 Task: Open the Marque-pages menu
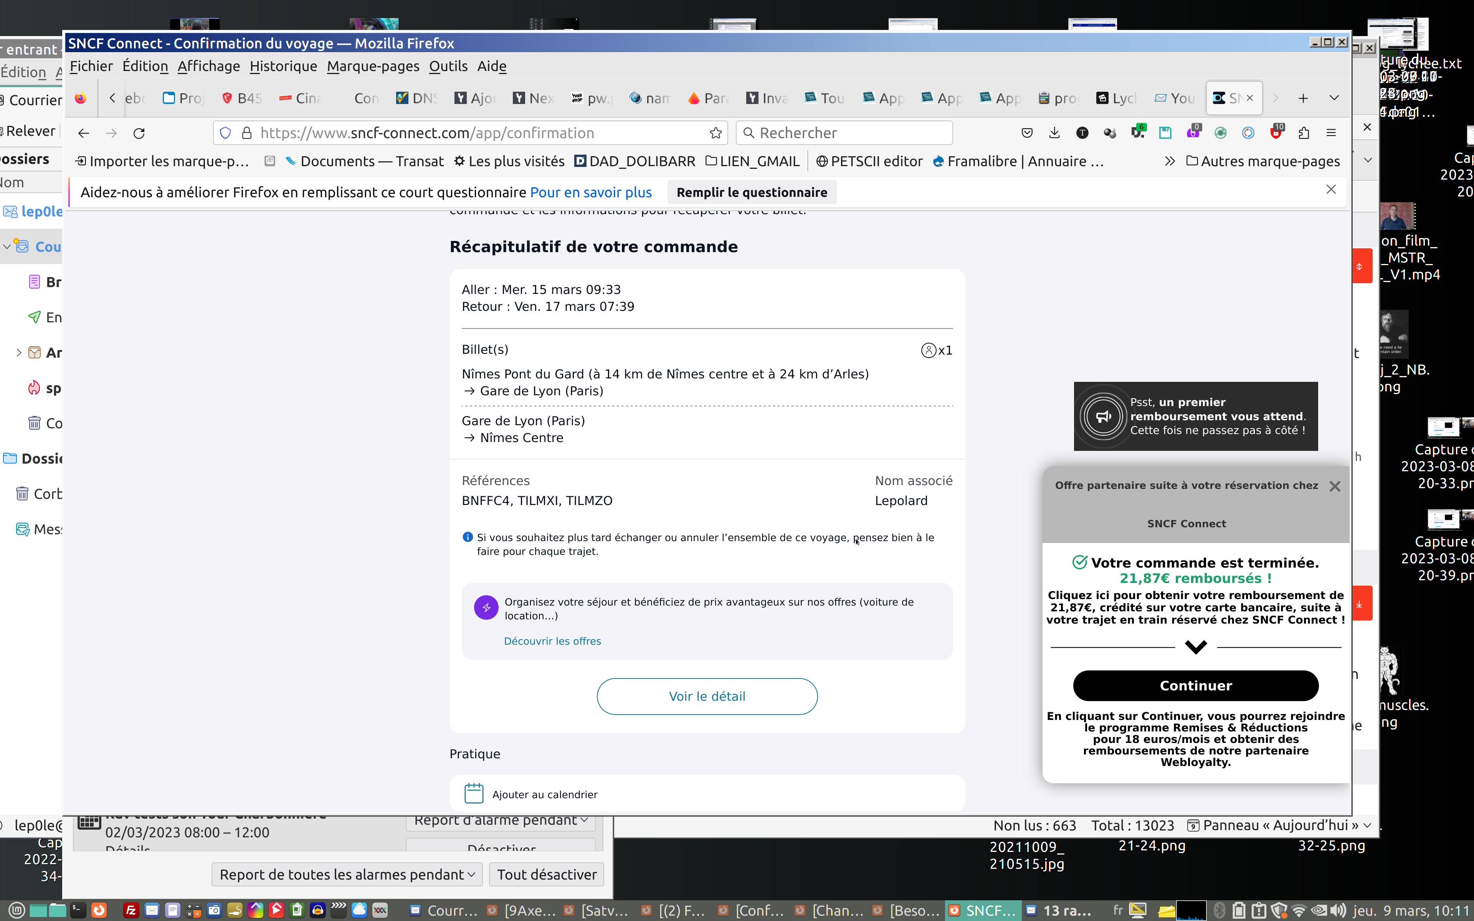pos(373,66)
